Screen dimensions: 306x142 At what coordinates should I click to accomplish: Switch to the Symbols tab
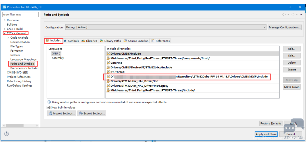coord(71,41)
